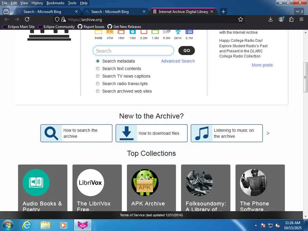Screen dimensions: 308x231
Task: Open How to download files guide
Action: [x=152, y=133]
